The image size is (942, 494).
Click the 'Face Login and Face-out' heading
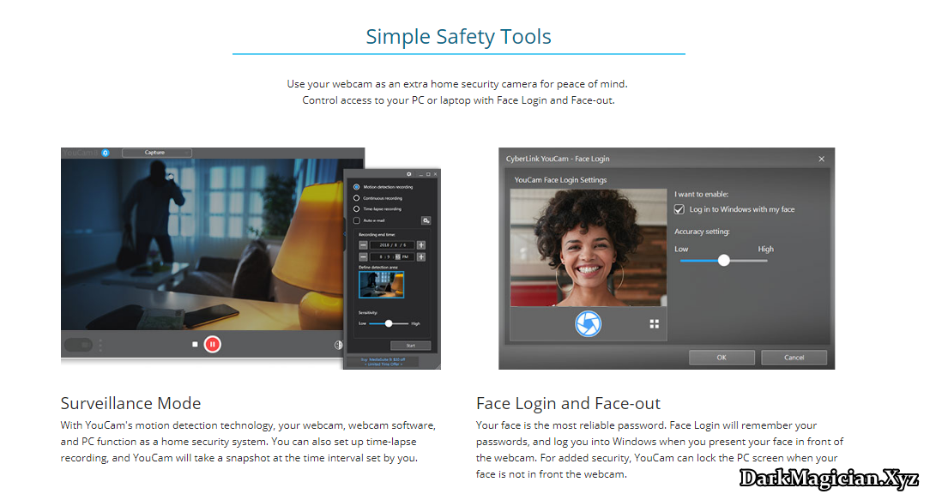pos(568,403)
